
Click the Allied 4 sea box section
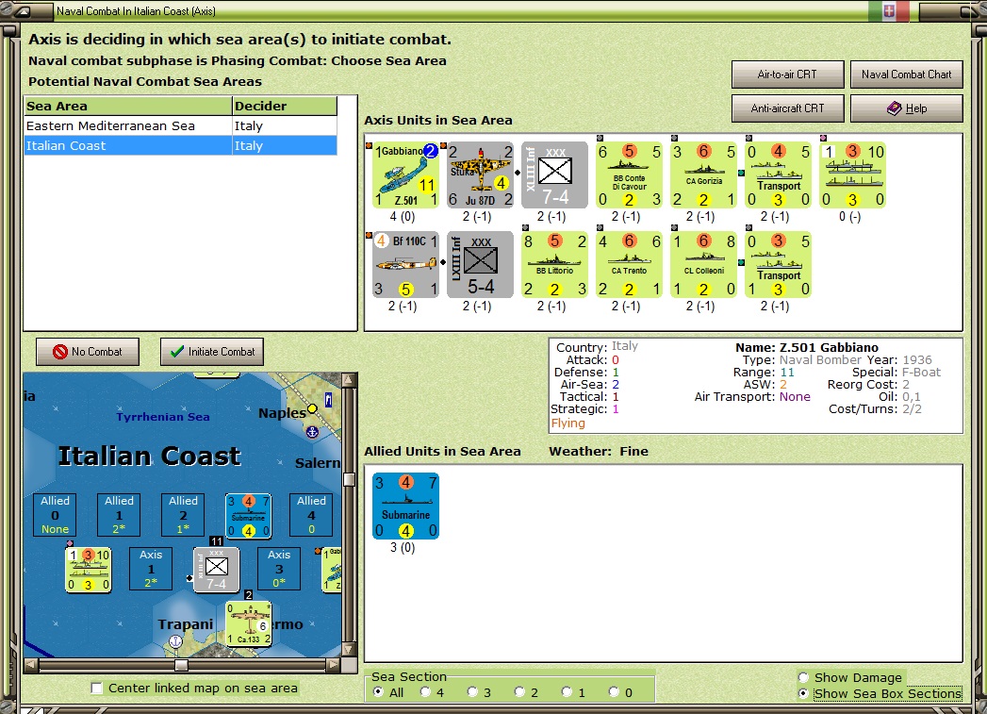tap(312, 514)
